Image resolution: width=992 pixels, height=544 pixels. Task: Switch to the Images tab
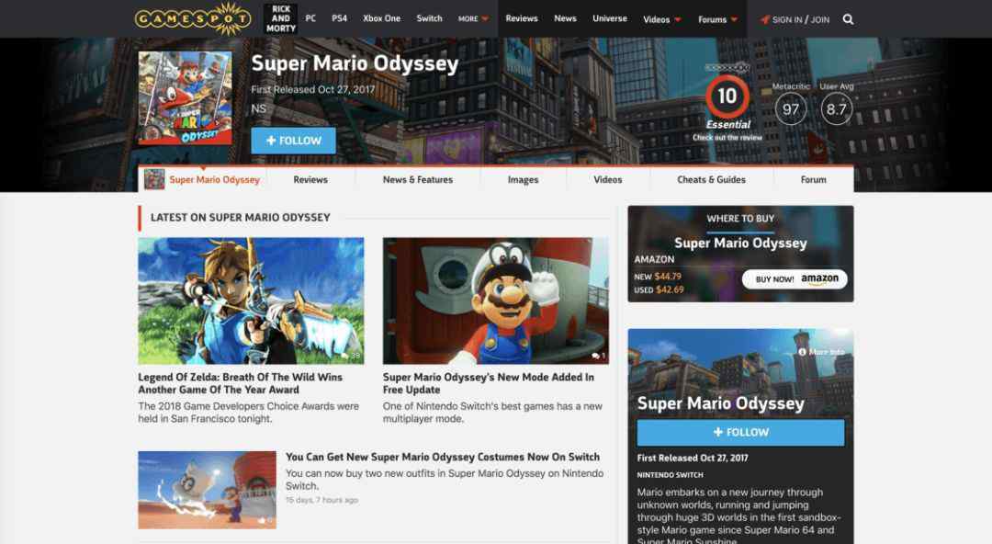[x=524, y=180]
